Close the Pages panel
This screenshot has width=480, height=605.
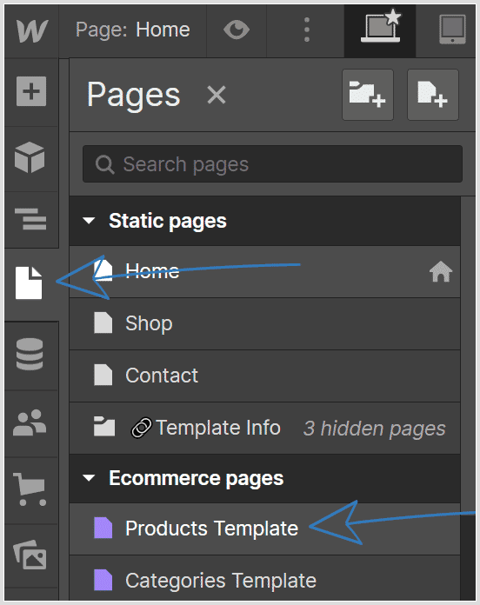(217, 95)
